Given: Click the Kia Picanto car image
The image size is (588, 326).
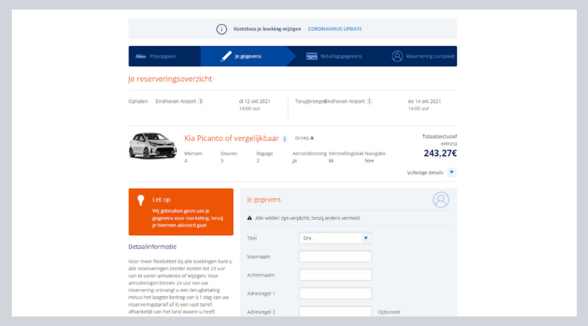Looking at the screenshot, I should (153, 146).
